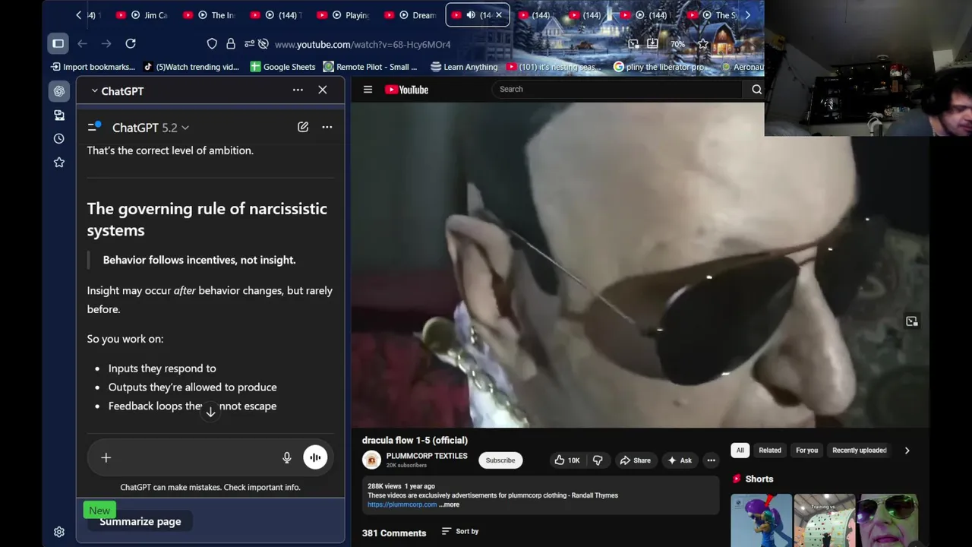Screen dimensions: 972x547
Task: Open Google Sheets bookmark
Action: pos(282,67)
